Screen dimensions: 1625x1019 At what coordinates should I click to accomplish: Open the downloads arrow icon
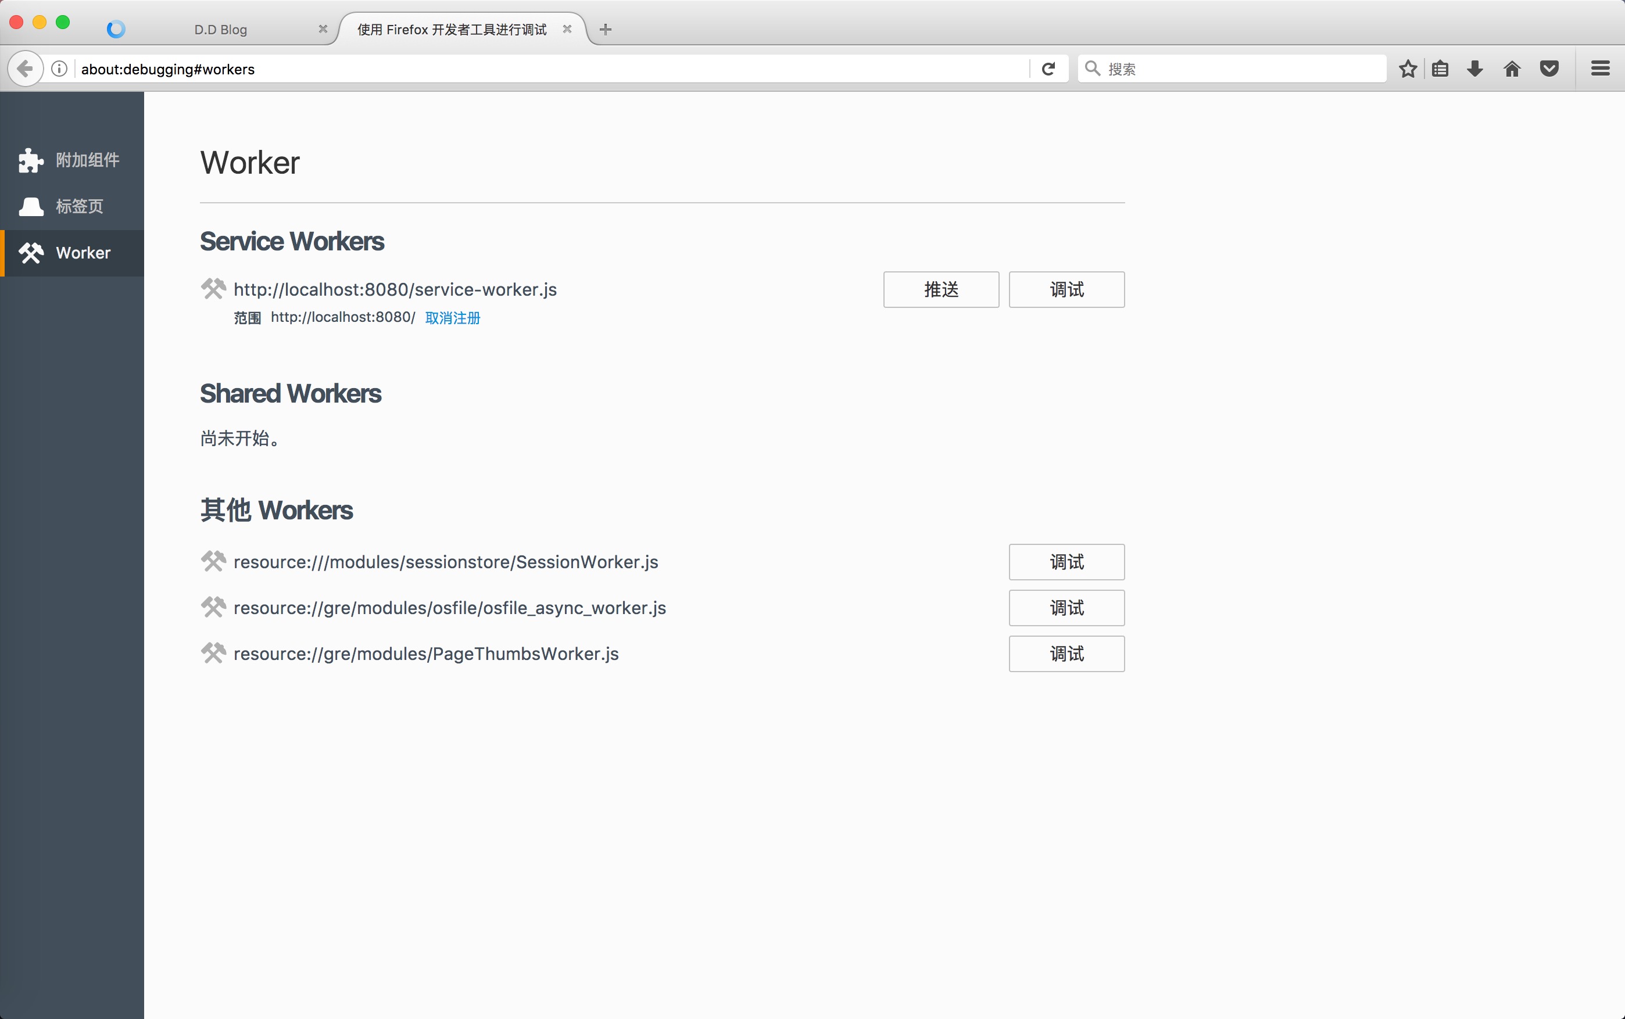[1474, 69]
